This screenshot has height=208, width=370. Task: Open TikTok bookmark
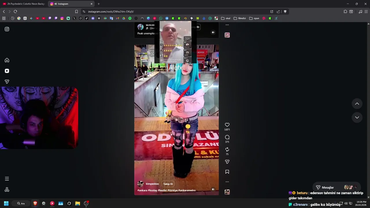(x=87, y=18)
